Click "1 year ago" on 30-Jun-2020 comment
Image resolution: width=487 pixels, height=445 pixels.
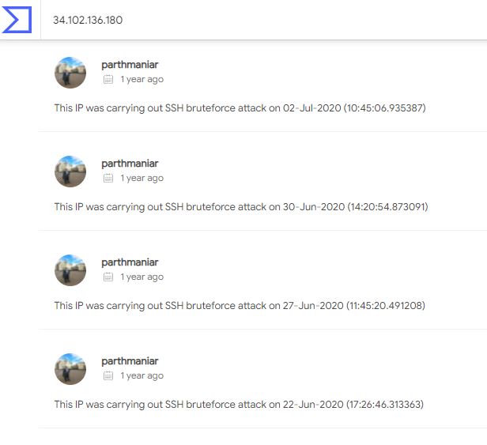[x=142, y=179]
